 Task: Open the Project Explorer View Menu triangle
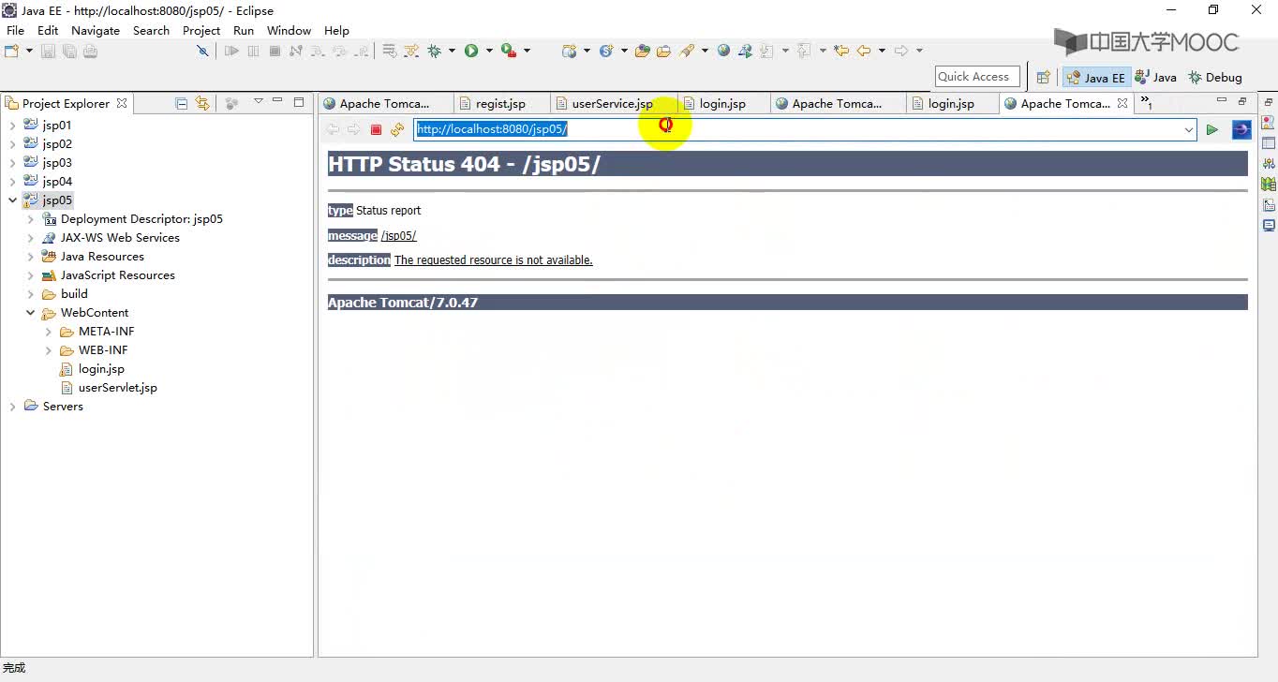[x=259, y=102]
